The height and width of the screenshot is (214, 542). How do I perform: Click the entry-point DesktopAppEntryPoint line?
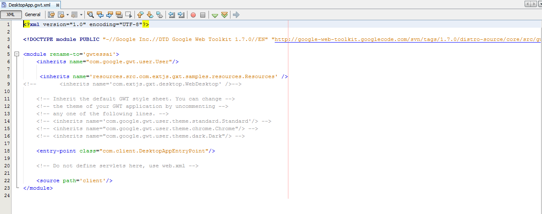coord(126,151)
